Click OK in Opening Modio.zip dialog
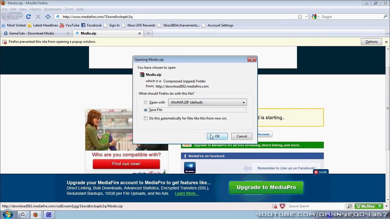390x219 pixels. tap(217, 136)
